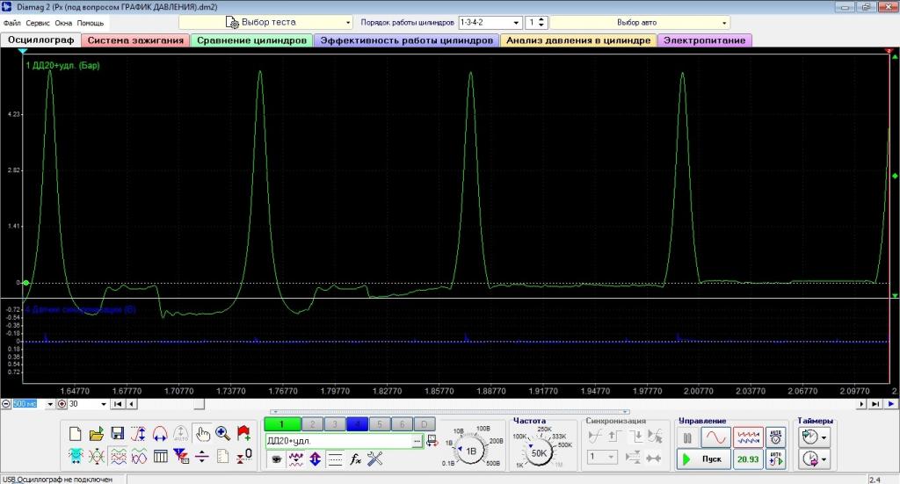Click the ellipsis button beside ДД20+удл. field

pyautogui.click(x=417, y=441)
